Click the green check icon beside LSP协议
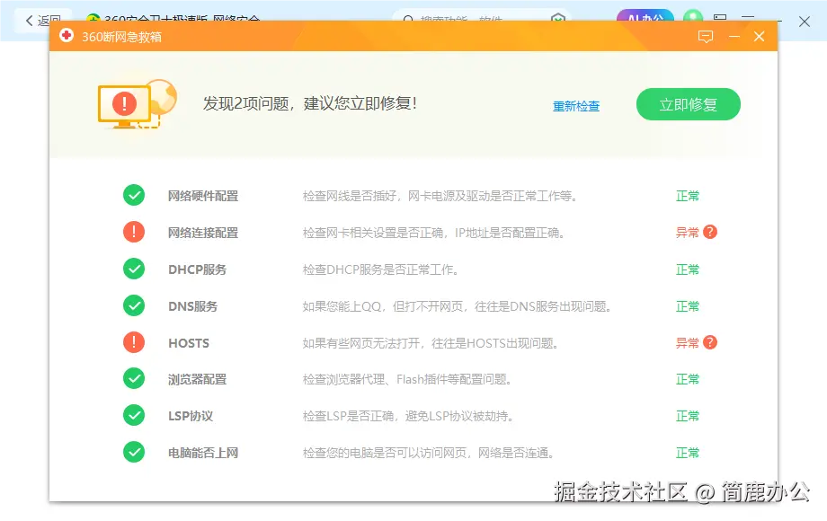This screenshot has width=827, height=521. point(133,415)
